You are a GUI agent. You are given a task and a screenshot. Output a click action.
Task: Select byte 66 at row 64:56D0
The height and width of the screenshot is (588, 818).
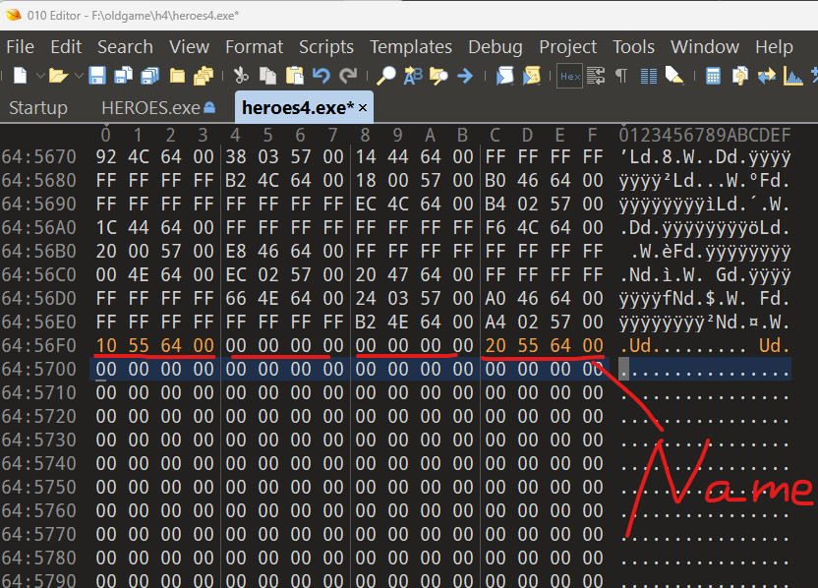click(236, 299)
